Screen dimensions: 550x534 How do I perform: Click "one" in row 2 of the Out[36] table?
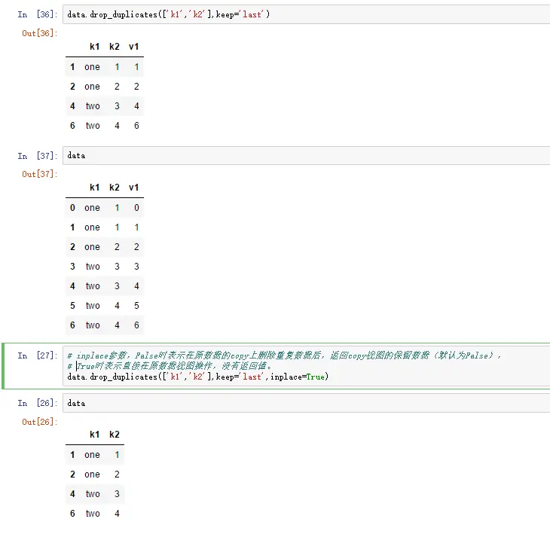92,87
